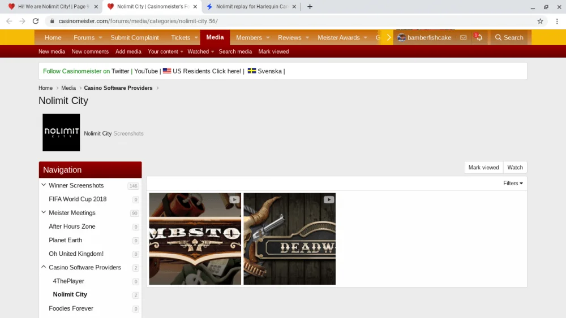Open a new browser tab with plus
Image resolution: width=566 pixels, height=318 pixels.
(310, 6)
